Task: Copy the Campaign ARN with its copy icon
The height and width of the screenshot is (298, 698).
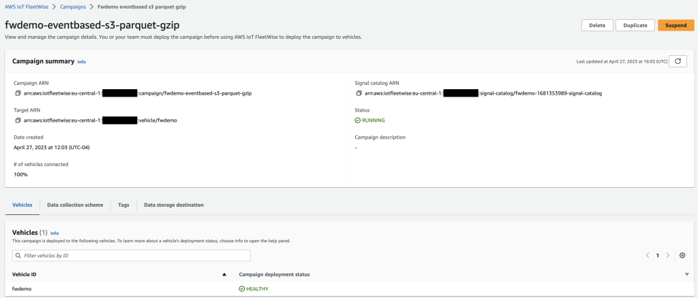Action: coord(17,93)
